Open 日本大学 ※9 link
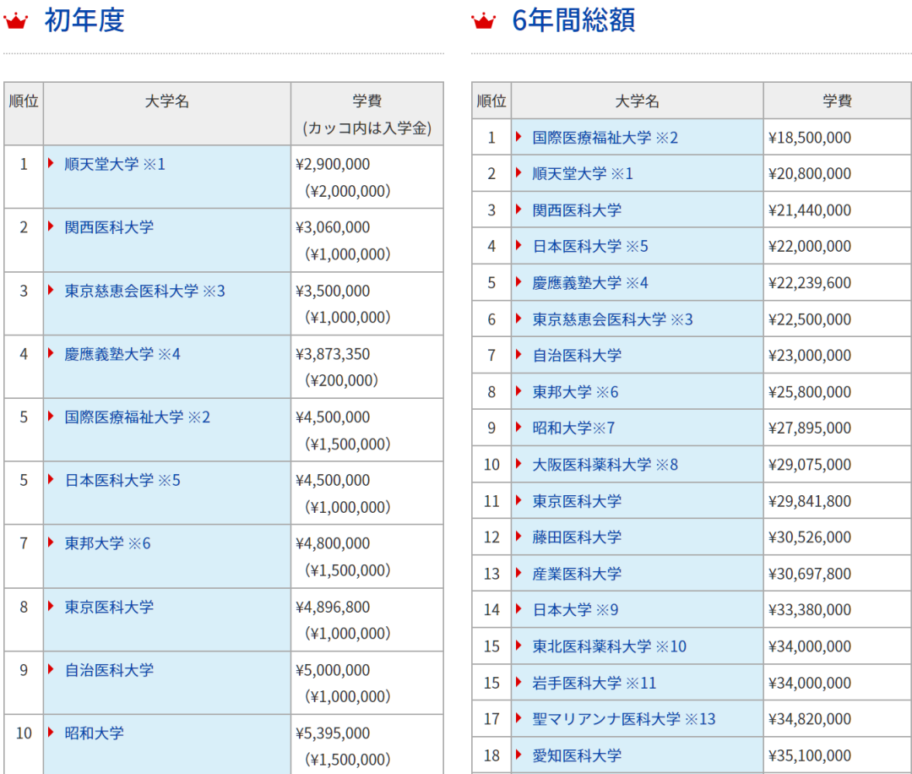The image size is (912, 774). coord(575,609)
